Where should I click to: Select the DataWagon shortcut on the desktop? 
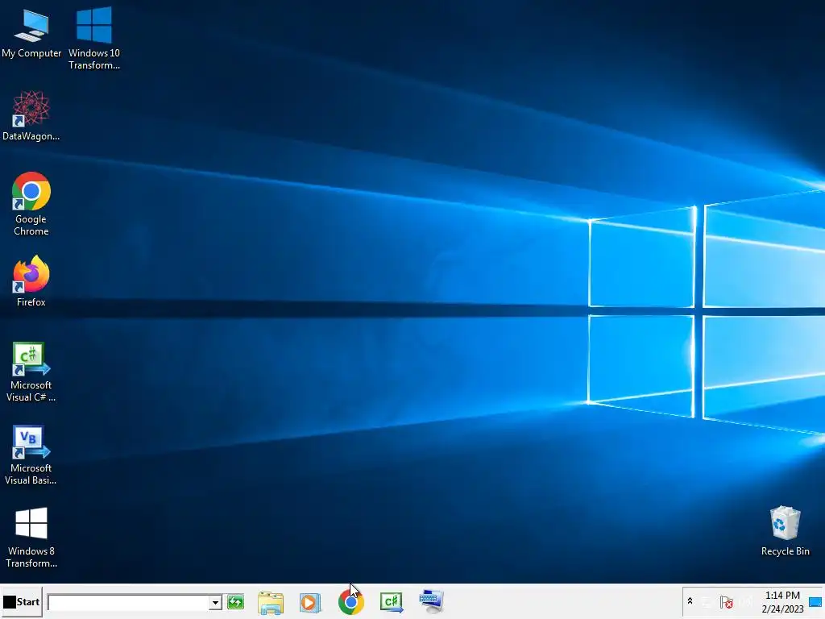31,116
